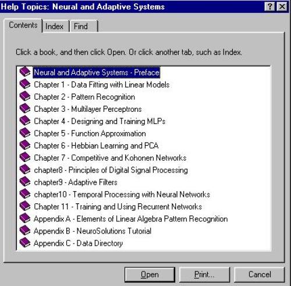
Task: Click the Open button
Action: point(150,274)
